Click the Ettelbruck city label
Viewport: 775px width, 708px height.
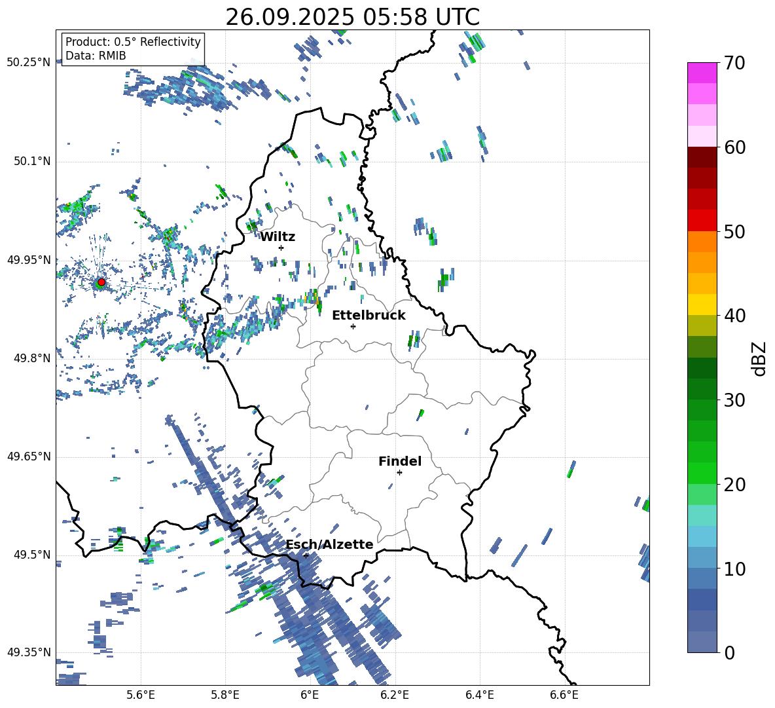(369, 316)
